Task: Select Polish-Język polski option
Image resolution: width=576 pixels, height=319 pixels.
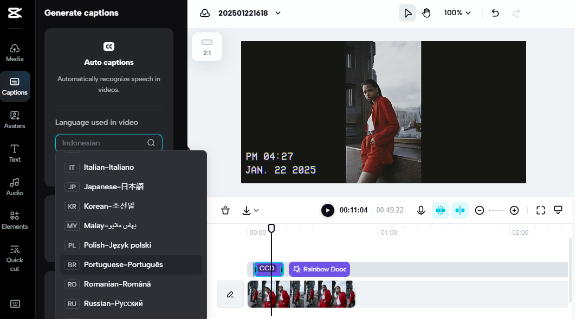Action: click(x=131, y=245)
